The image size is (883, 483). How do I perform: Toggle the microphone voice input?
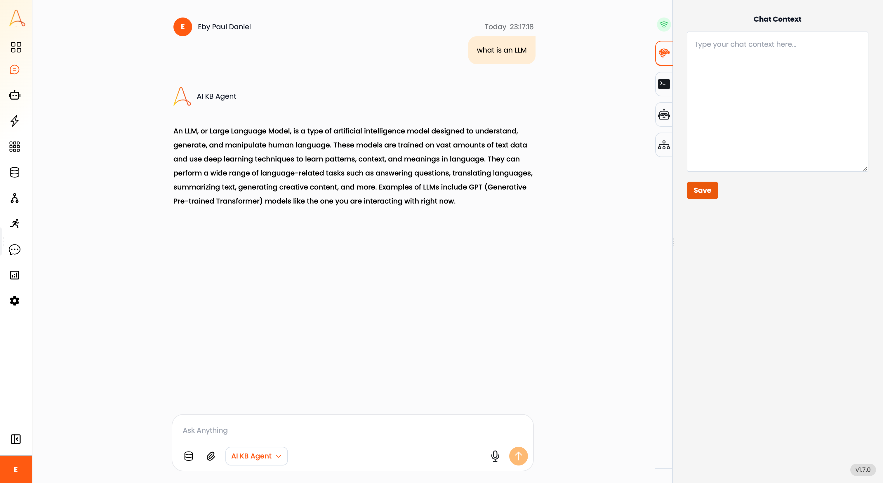click(x=495, y=456)
